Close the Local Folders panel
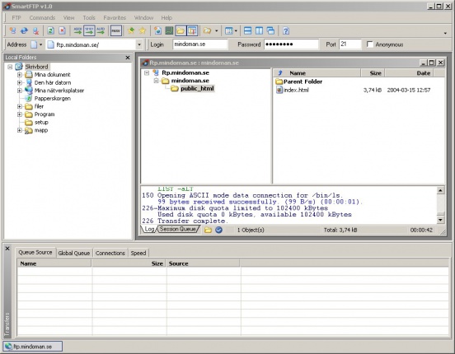Viewport: 455px width, 354px height. (128, 58)
